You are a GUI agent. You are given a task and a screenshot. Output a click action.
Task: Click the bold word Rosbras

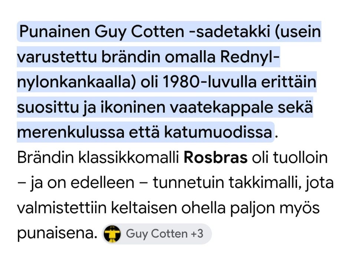[215, 157]
